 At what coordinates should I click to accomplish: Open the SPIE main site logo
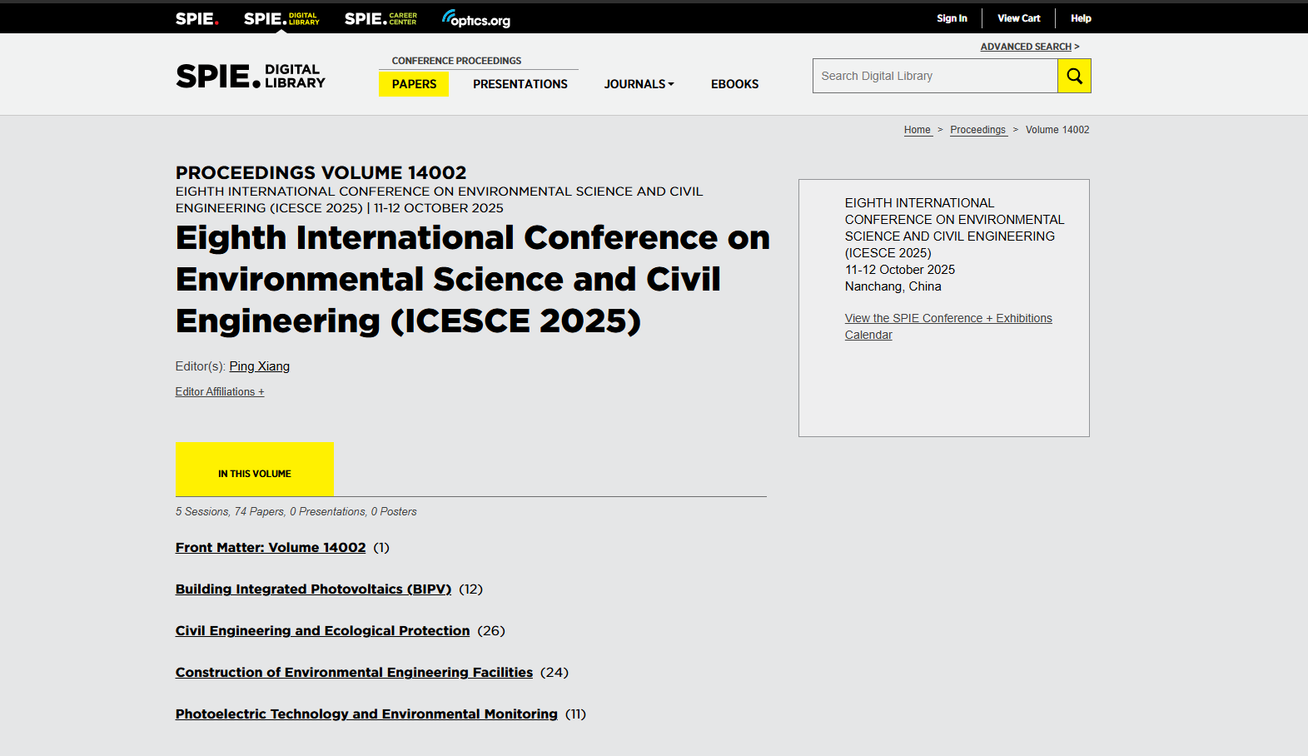tap(196, 18)
